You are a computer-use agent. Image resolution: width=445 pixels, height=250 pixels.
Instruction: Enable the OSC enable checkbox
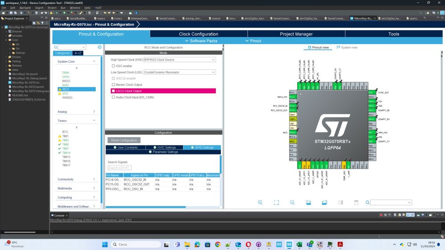pos(113,66)
